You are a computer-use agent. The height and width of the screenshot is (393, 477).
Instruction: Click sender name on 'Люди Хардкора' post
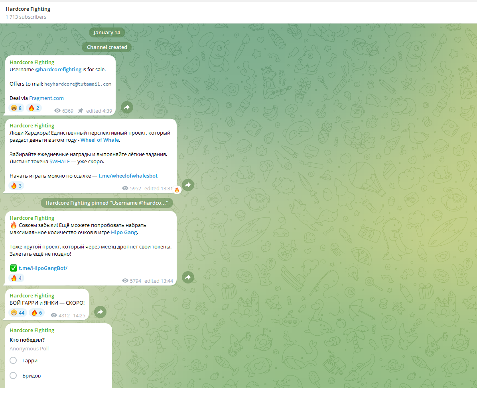pos(32,125)
